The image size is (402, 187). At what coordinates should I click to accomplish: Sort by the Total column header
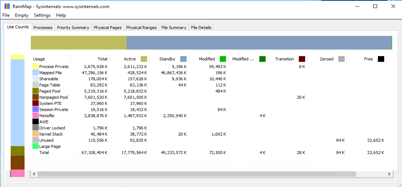90,59
